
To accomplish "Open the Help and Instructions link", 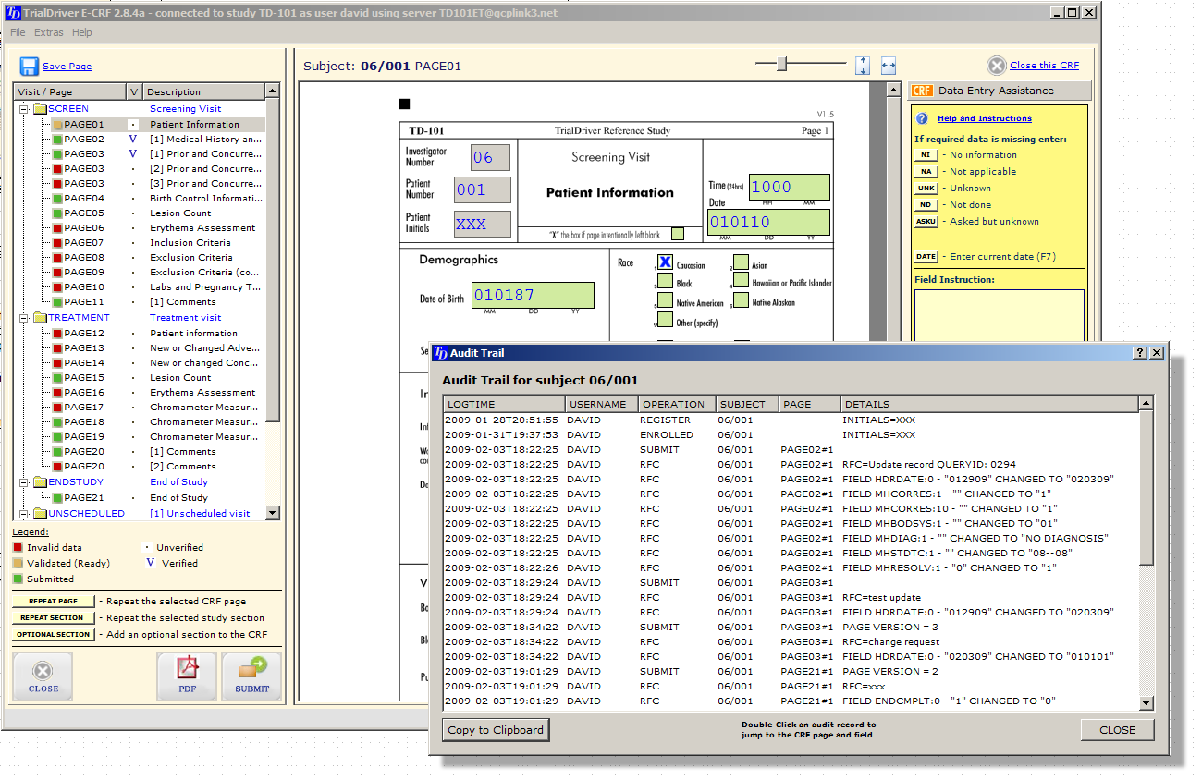I will coord(984,118).
